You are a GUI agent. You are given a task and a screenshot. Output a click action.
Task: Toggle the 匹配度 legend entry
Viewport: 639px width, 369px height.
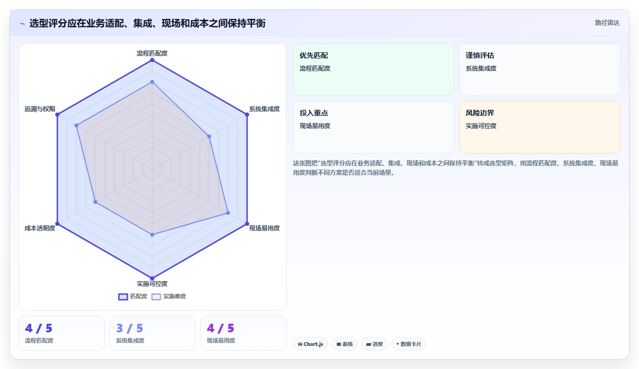pos(133,296)
